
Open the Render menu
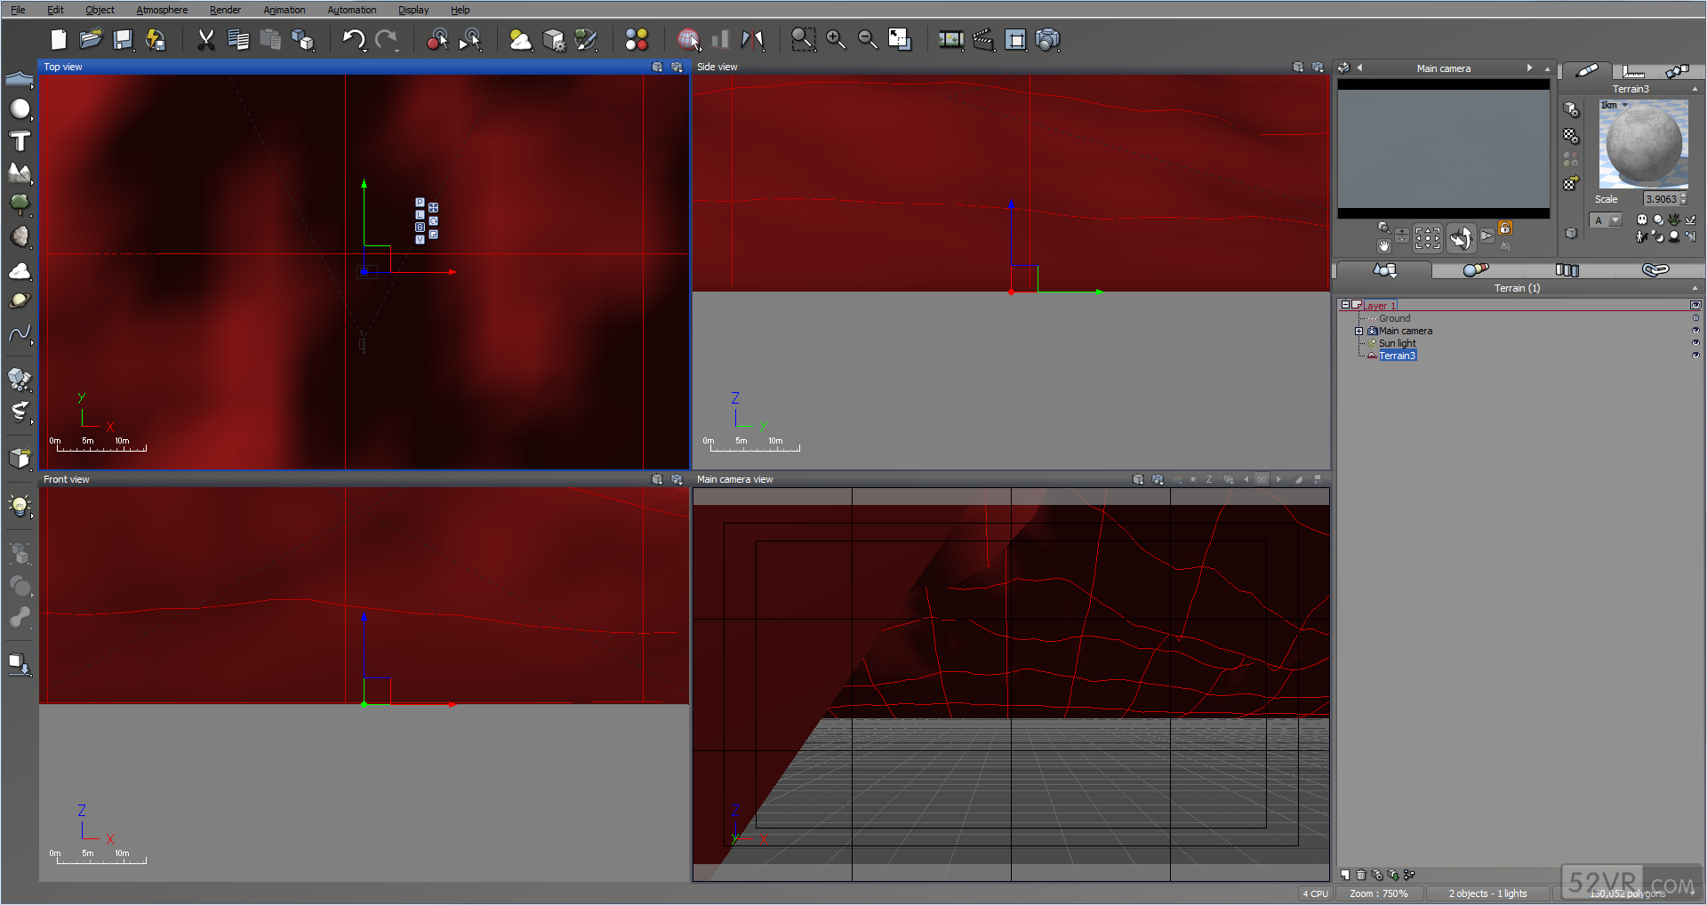click(x=225, y=10)
